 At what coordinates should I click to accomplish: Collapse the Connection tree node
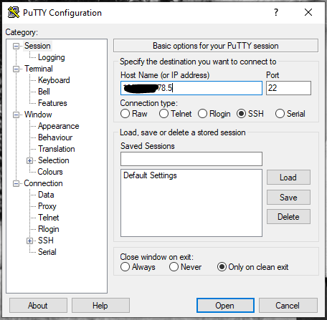click(x=16, y=183)
